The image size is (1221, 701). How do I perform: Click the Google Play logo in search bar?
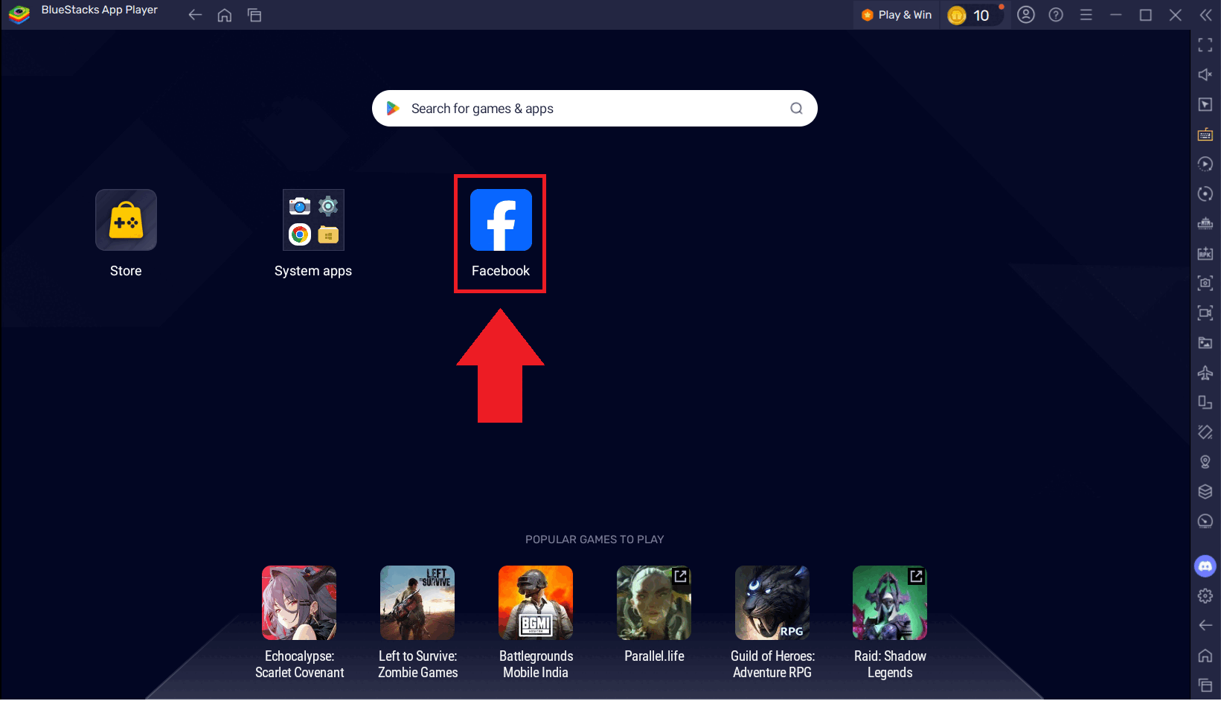pyautogui.click(x=393, y=109)
